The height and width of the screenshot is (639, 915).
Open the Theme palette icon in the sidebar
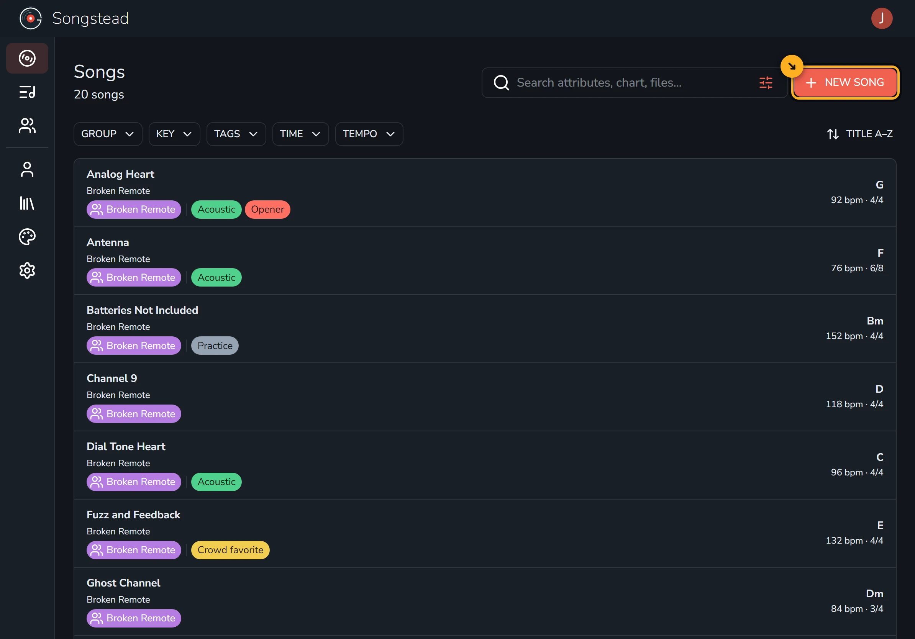[x=27, y=237]
